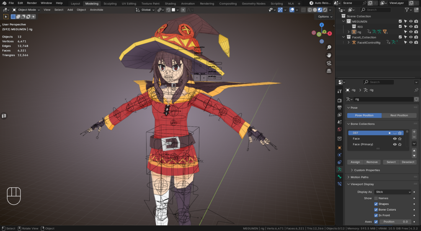Move bone collection up with arrow
The image size is (421, 231).
click(414, 151)
